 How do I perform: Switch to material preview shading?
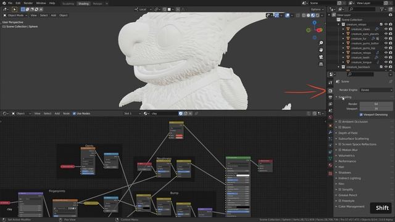coord(313,15)
